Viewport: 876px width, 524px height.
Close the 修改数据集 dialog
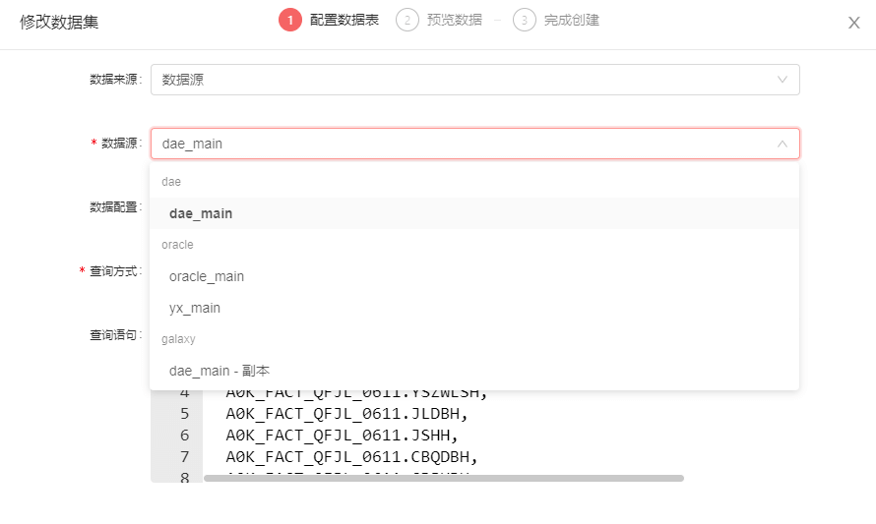coord(853,23)
